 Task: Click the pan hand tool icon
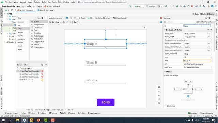tap(159, 87)
